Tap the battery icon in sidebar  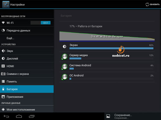tap(3, 89)
